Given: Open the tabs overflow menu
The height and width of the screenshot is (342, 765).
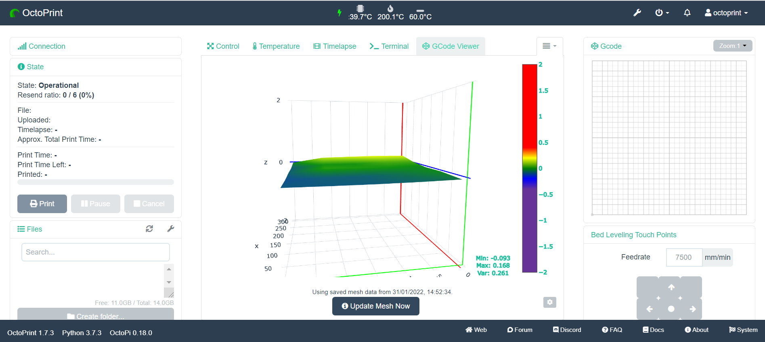Looking at the screenshot, I should click(549, 46).
